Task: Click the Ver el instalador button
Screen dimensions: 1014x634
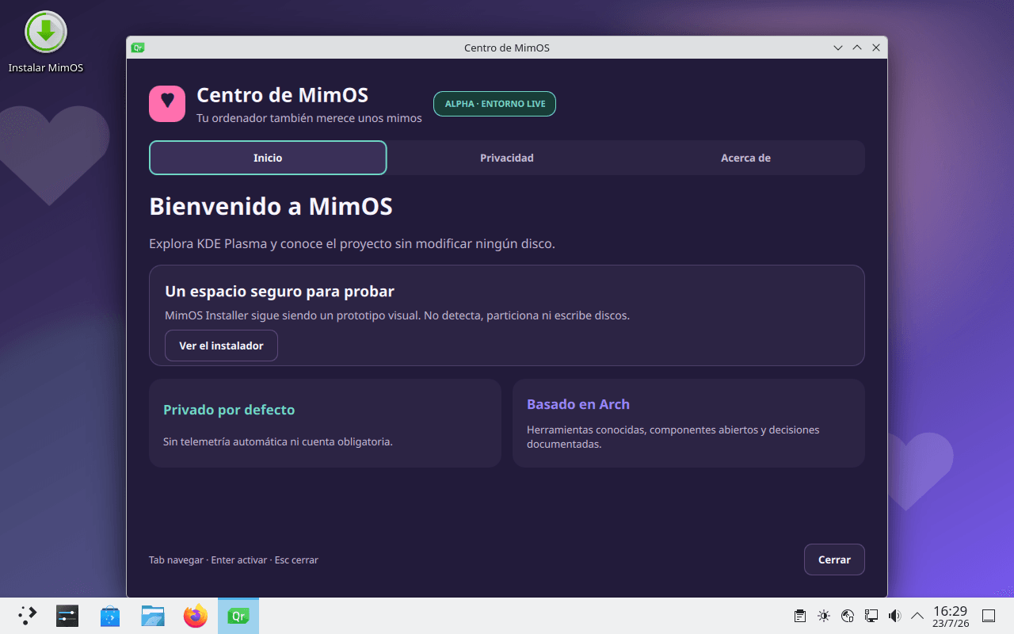Action: (x=221, y=346)
